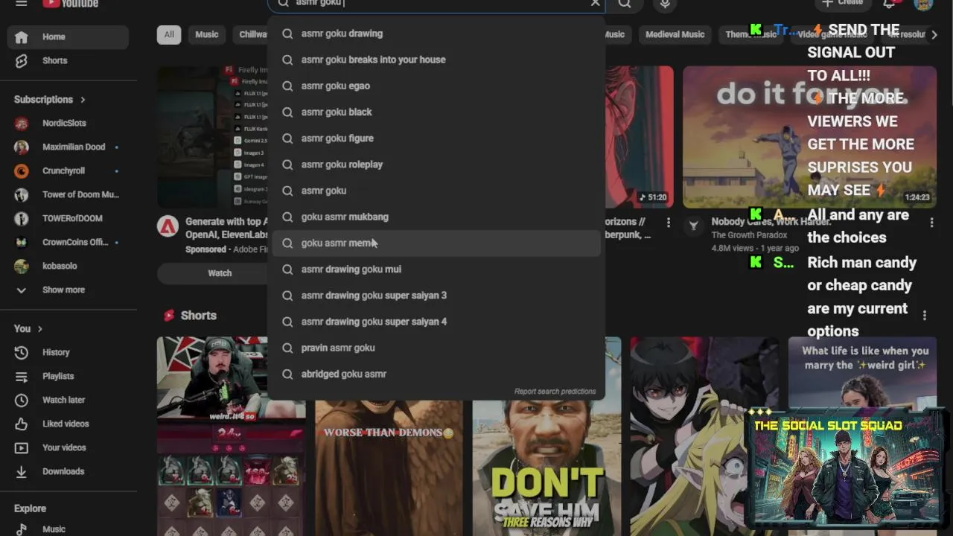The width and height of the screenshot is (953, 536).
Task: Open the Adobe sponsored channel avatar
Action: click(x=168, y=226)
